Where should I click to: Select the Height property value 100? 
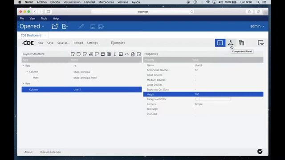[x=197, y=94]
